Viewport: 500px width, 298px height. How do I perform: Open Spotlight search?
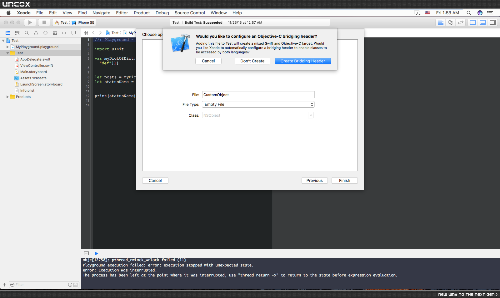tap(469, 13)
